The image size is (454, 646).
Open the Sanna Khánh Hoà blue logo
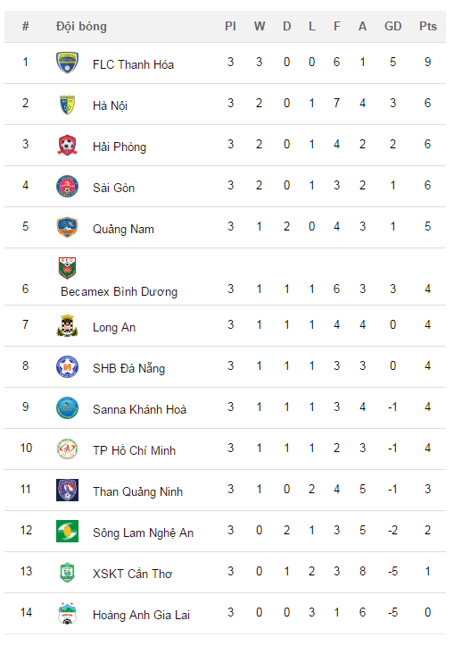[x=67, y=407]
